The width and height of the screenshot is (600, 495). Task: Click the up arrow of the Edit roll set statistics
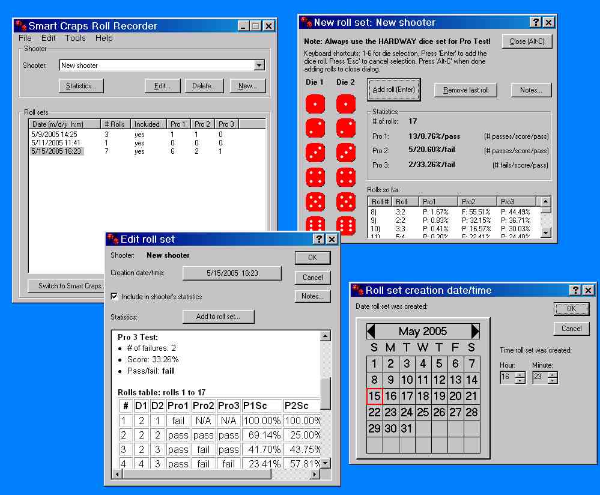(326, 336)
